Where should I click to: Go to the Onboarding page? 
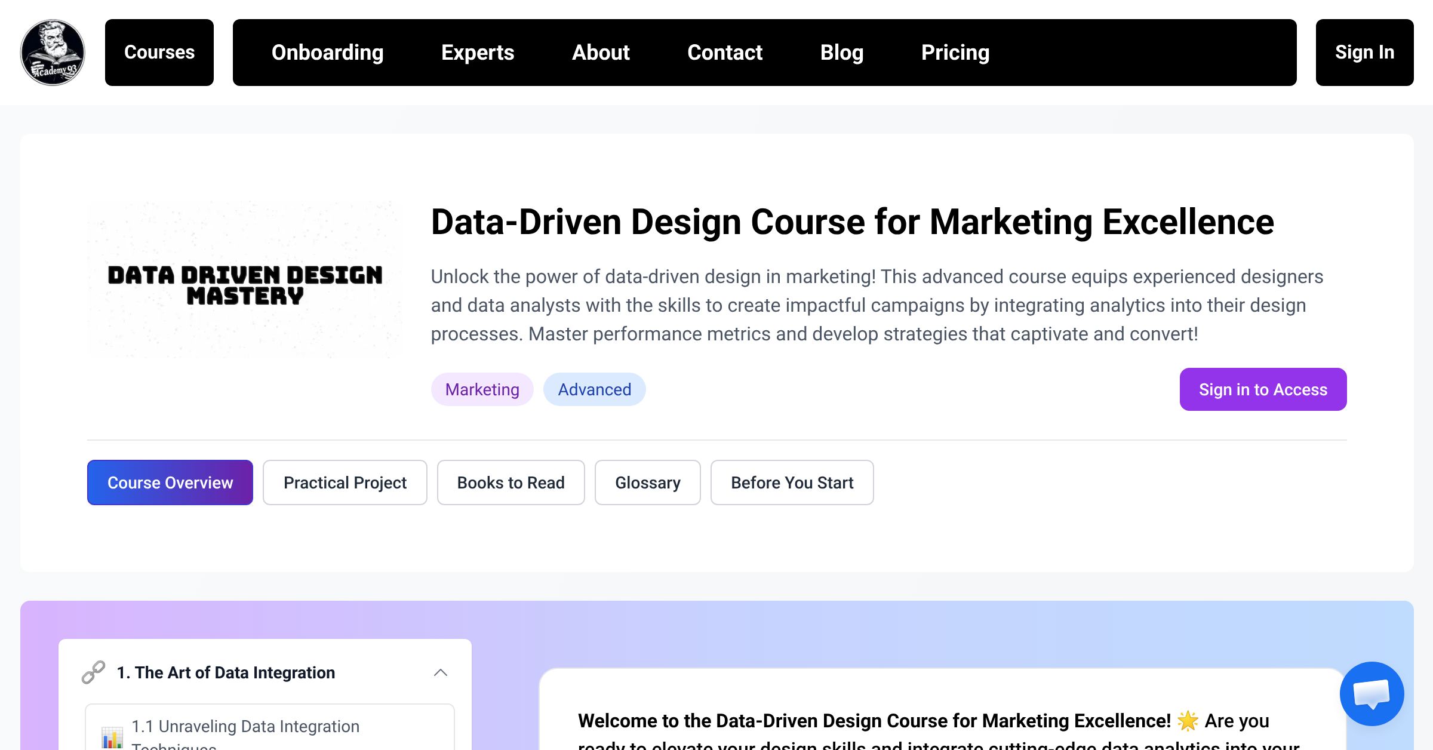(x=327, y=53)
